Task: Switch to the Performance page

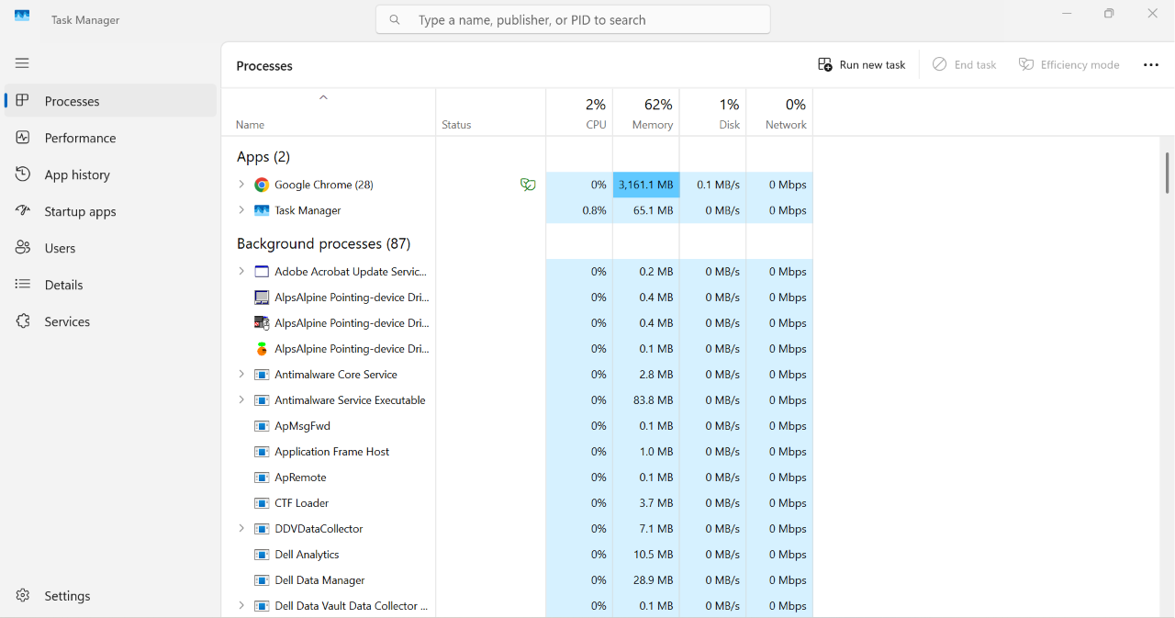Action: point(111,138)
